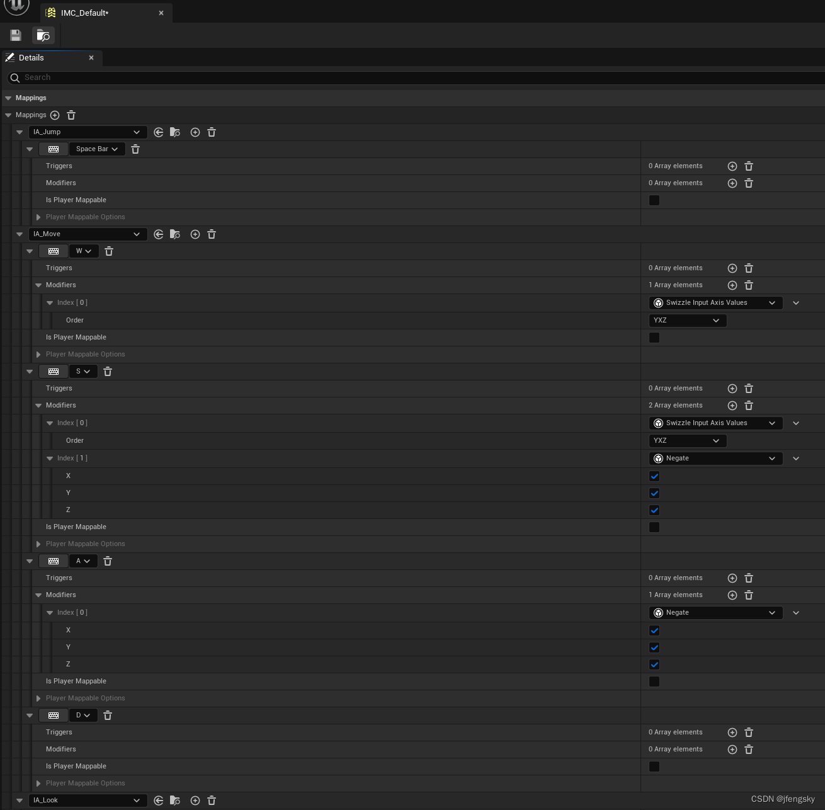The height and width of the screenshot is (810, 825).
Task: Delete the entire IA_Move mapping
Action: (x=212, y=234)
